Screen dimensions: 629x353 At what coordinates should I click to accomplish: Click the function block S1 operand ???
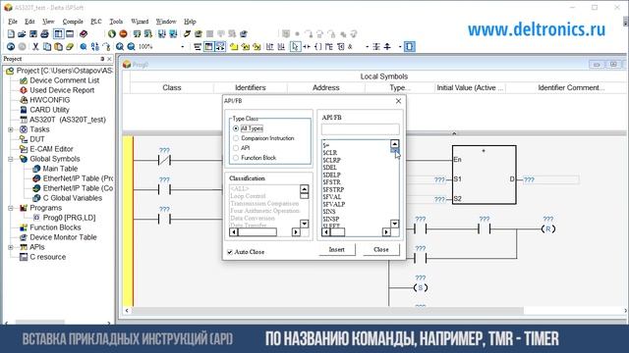[x=439, y=179]
